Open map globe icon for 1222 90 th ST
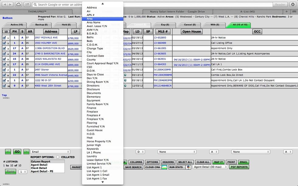The image size is (298, 186). (125, 80)
